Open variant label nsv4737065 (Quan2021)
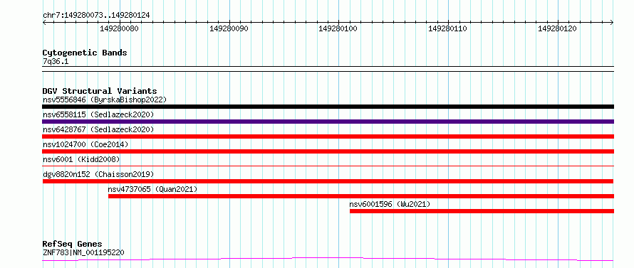The width and height of the screenshot is (634, 268). click(x=152, y=189)
